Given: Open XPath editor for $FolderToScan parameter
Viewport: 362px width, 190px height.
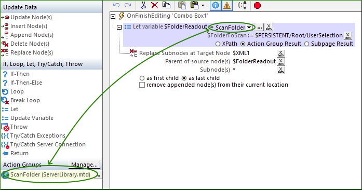Looking at the screenshot, I should click(x=348, y=36).
